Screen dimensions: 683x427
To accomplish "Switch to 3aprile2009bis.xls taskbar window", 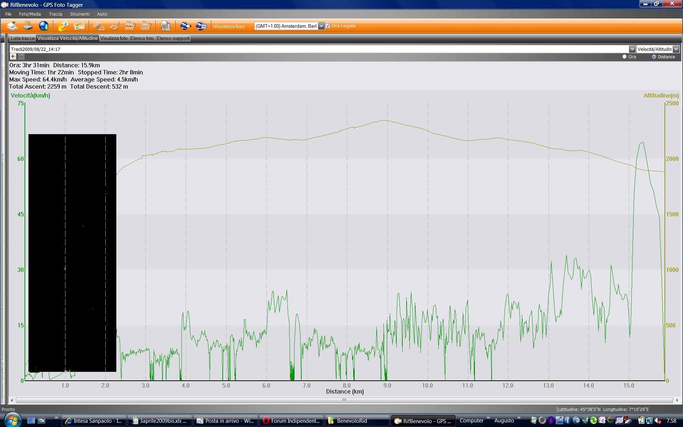I will 159,421.
